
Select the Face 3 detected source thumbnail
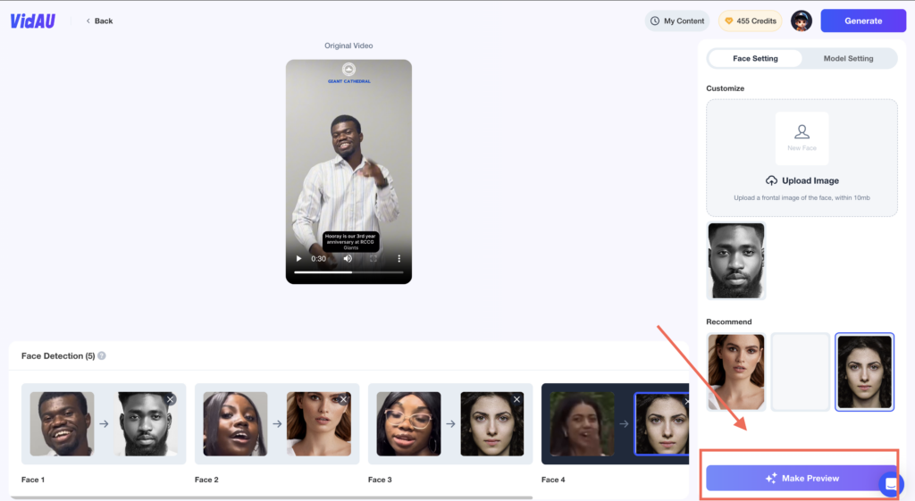pos(408,424)
